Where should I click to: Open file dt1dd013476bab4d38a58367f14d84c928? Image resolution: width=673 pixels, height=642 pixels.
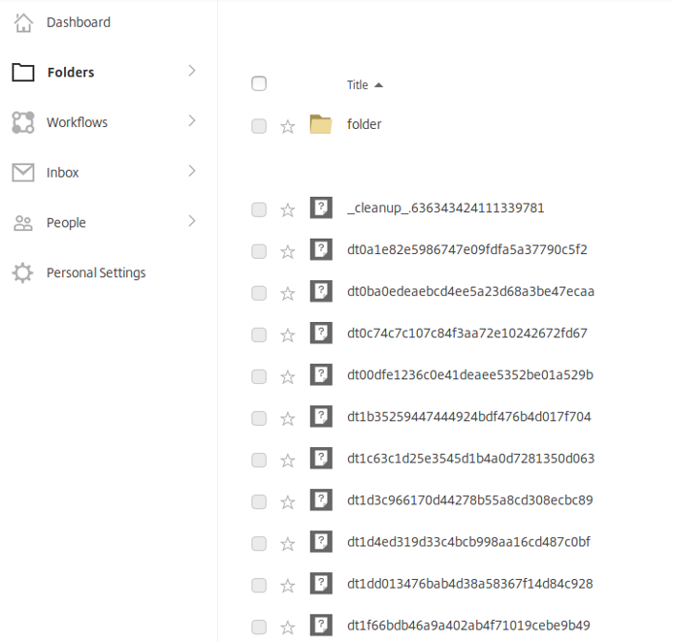point(470,584)
